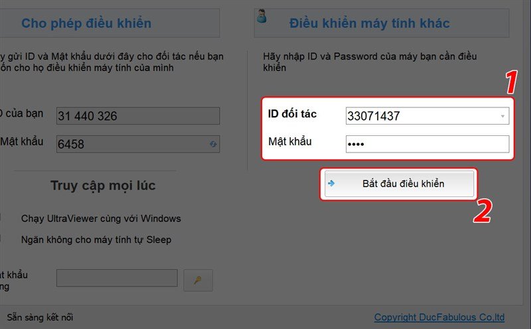Enable Ngăn không cho máy tính tự Sleep

2,239
